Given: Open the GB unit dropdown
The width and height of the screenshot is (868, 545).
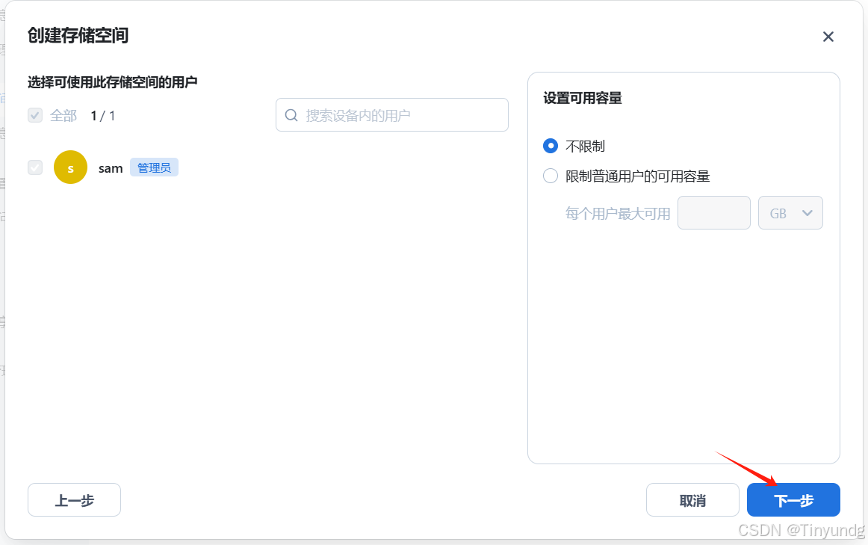Looking at the screenshot, I should (x=790, y=212).
